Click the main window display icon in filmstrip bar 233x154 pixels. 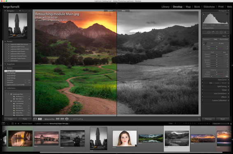point(3,123)
